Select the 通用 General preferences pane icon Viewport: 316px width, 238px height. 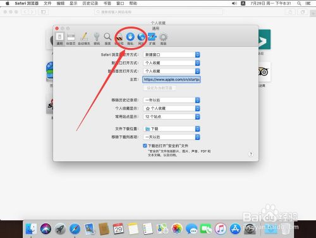(x=59, y=39)
